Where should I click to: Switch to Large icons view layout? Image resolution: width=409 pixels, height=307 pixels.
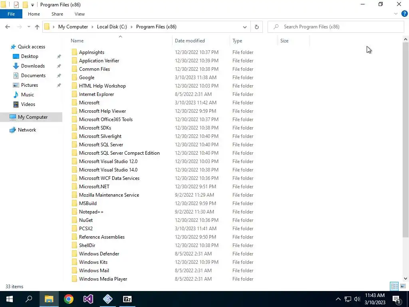point(403,286)
